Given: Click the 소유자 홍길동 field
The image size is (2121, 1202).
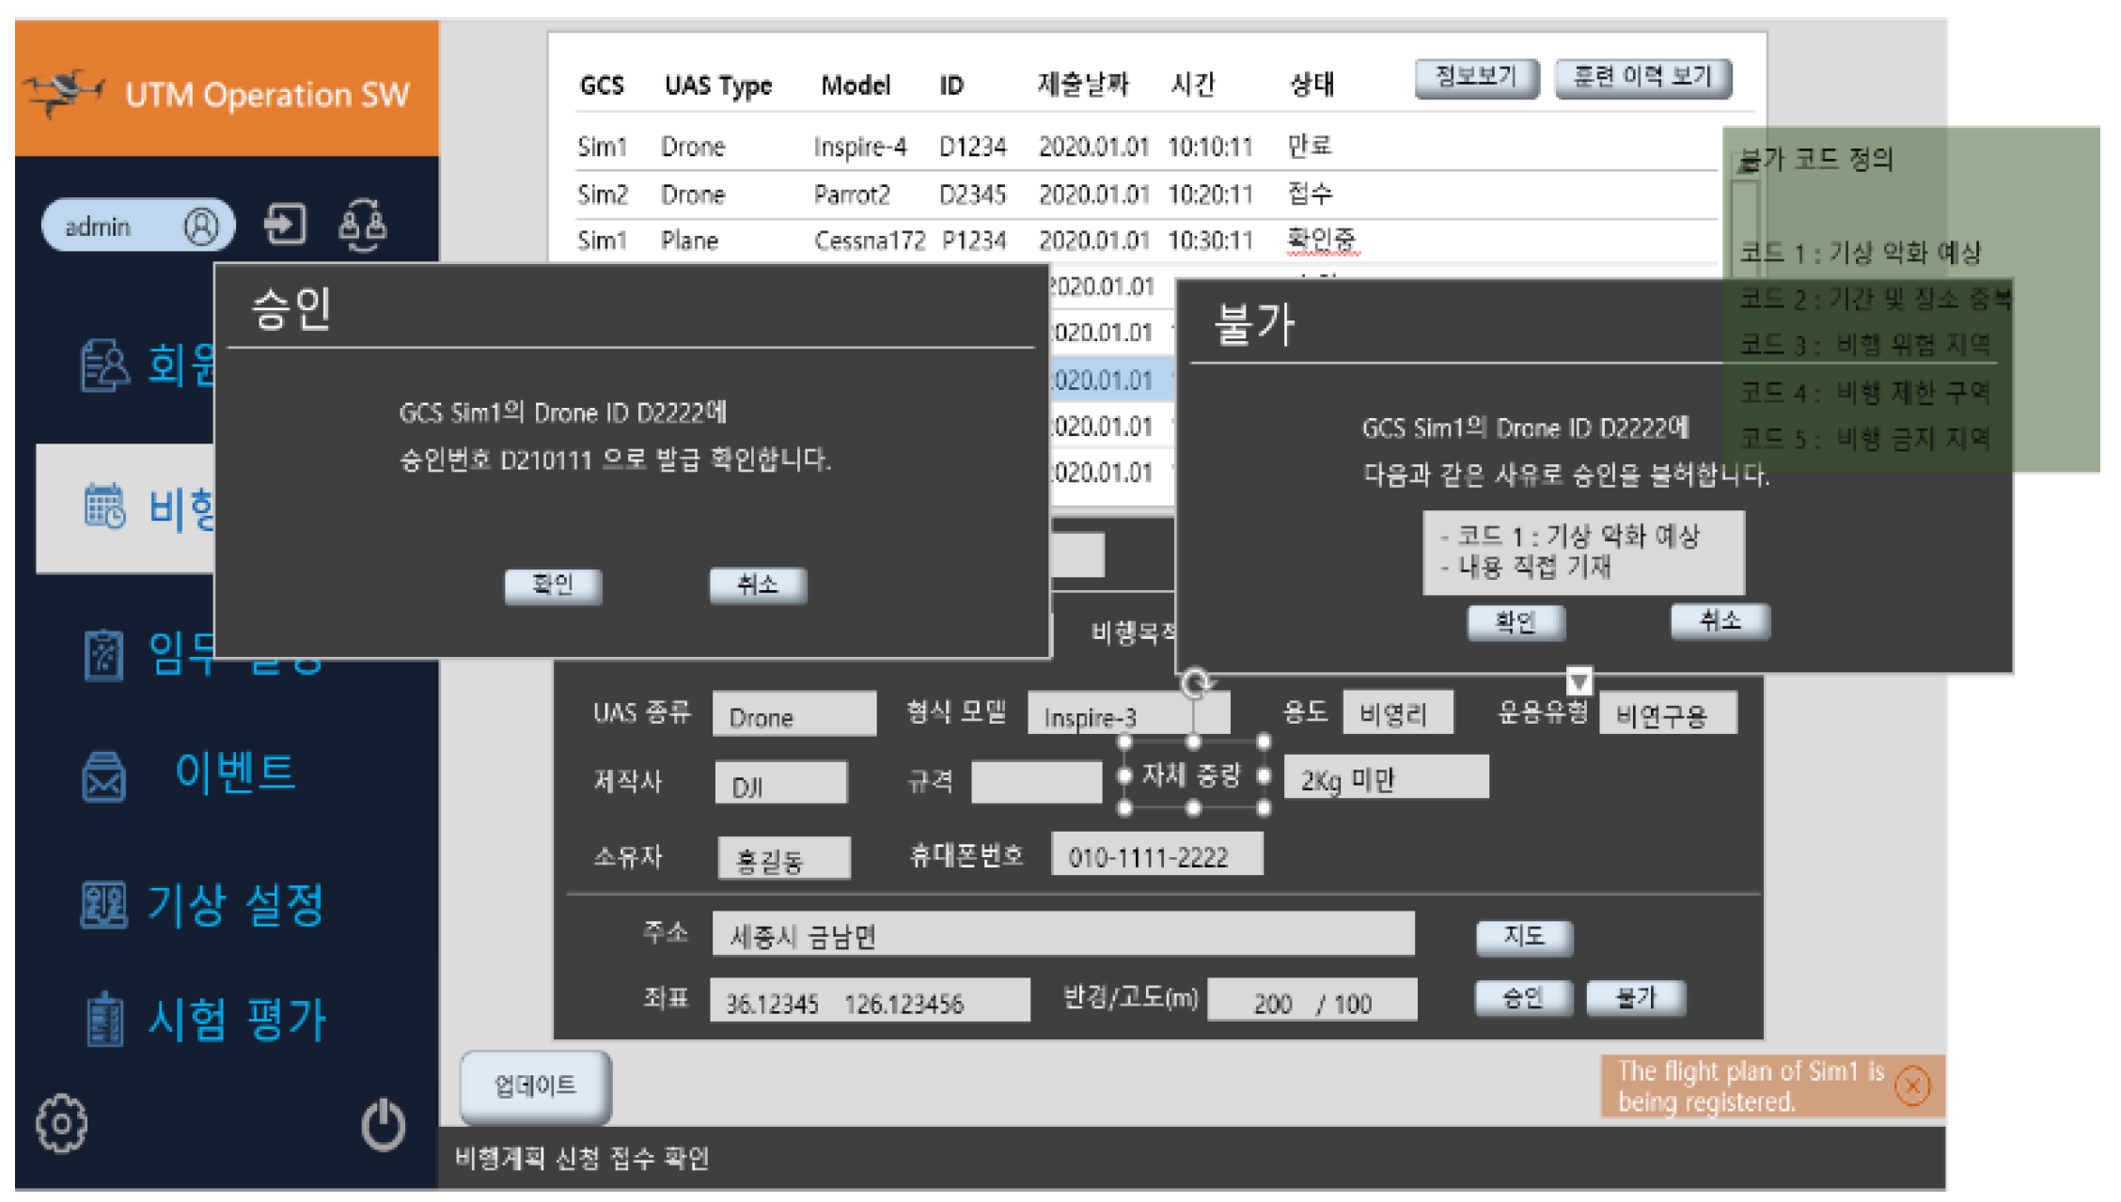Looking at the screenshot, I should click(784, 858).
